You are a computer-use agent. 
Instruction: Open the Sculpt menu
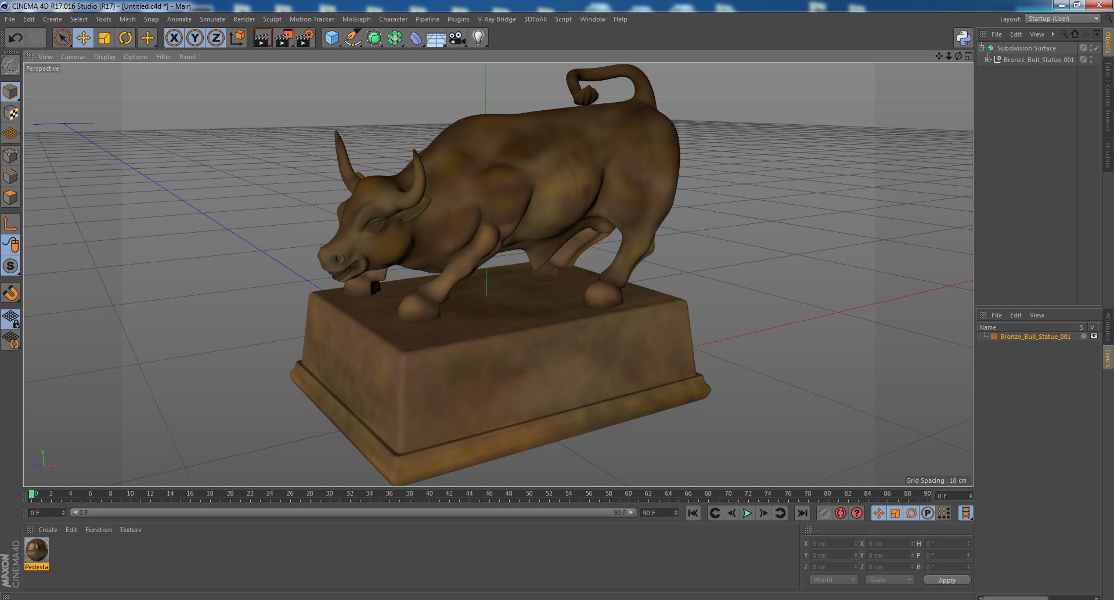(x=272, y=19)
